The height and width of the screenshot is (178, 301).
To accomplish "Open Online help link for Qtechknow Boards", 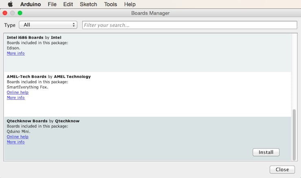I will (17, 137).
